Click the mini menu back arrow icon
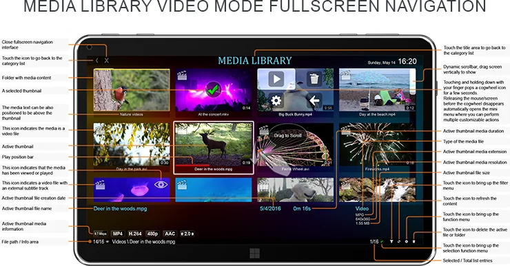 (314, 100)
